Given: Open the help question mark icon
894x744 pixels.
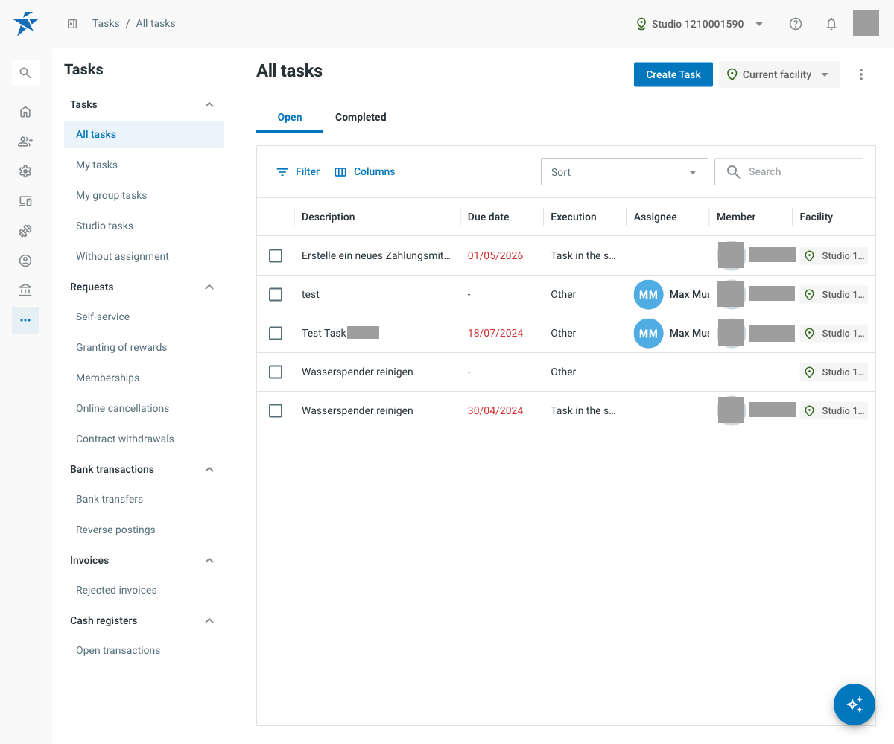Looking at the screenshot, I should click(x=796, y=24).
